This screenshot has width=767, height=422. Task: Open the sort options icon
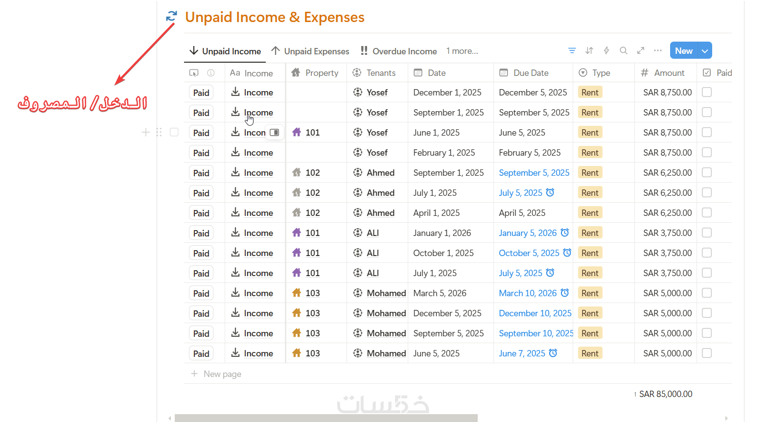(x=589, y=50)
